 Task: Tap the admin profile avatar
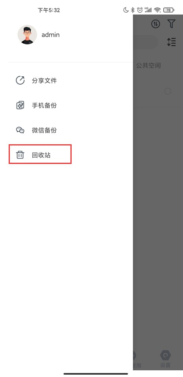click(27, 35)
